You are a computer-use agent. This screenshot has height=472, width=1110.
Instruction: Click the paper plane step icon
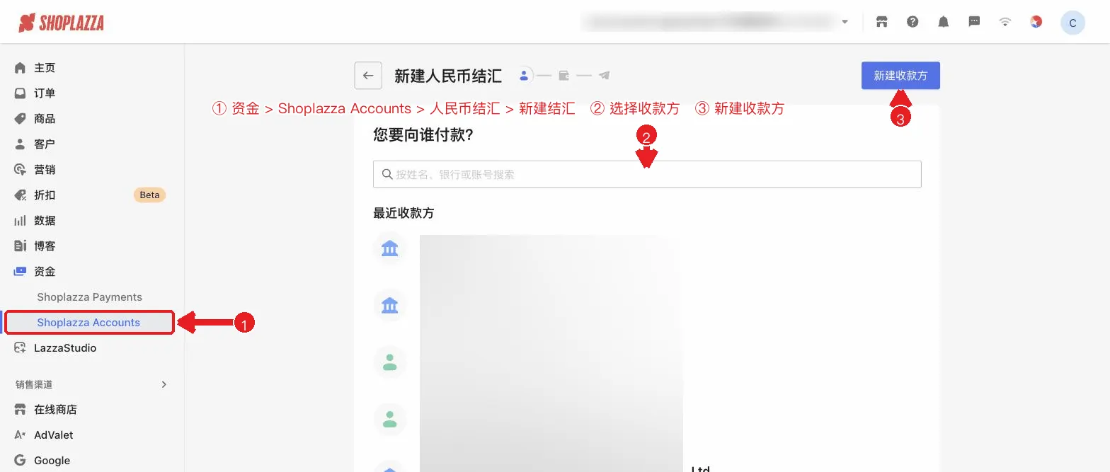604,75
